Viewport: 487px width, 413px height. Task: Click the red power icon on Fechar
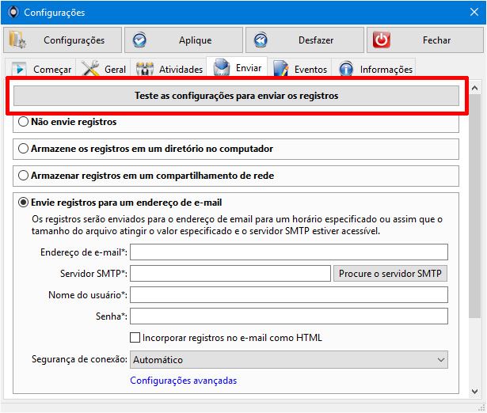[382, 40]
